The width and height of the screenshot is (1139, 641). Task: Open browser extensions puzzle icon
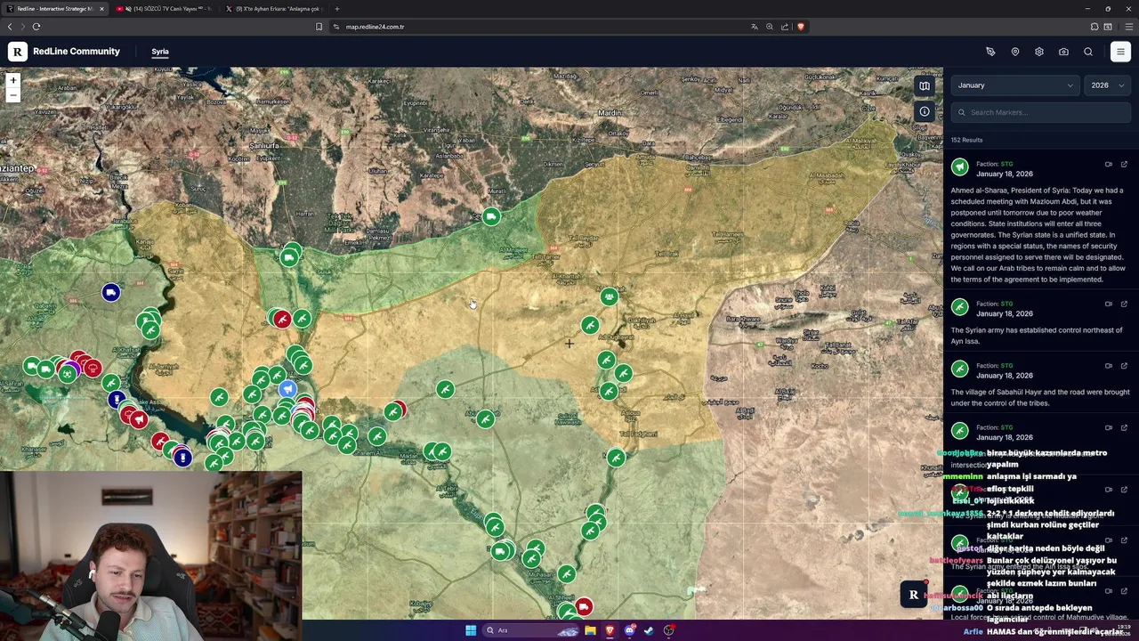pos(1095,27)
